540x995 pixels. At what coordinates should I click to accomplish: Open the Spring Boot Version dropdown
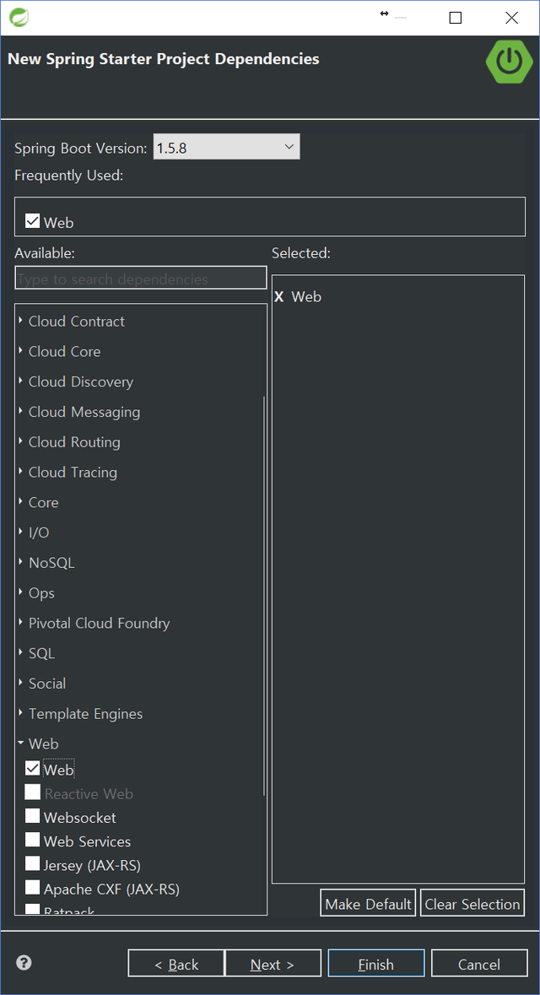pyautogui.click(x=226, y=148)
